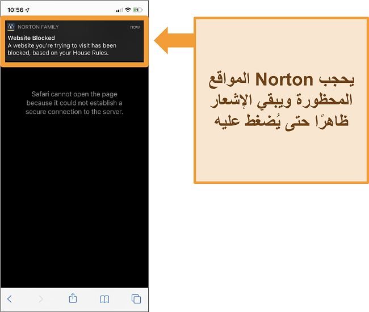Viewport: 369px width, 312px height.
Task: Tap the 'Safari cannot open the page' message
Action: (74, 103)
